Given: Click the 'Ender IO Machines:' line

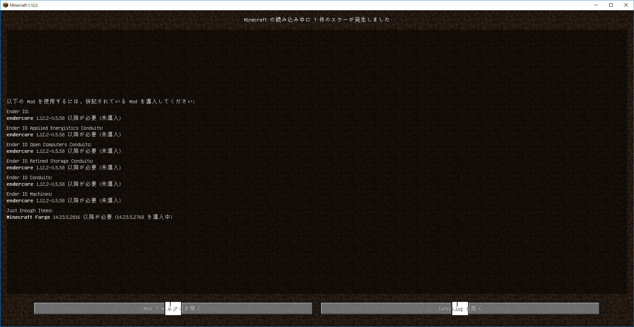Looking at the screenshot, I should pyautogui.click(x=29, y=194).
